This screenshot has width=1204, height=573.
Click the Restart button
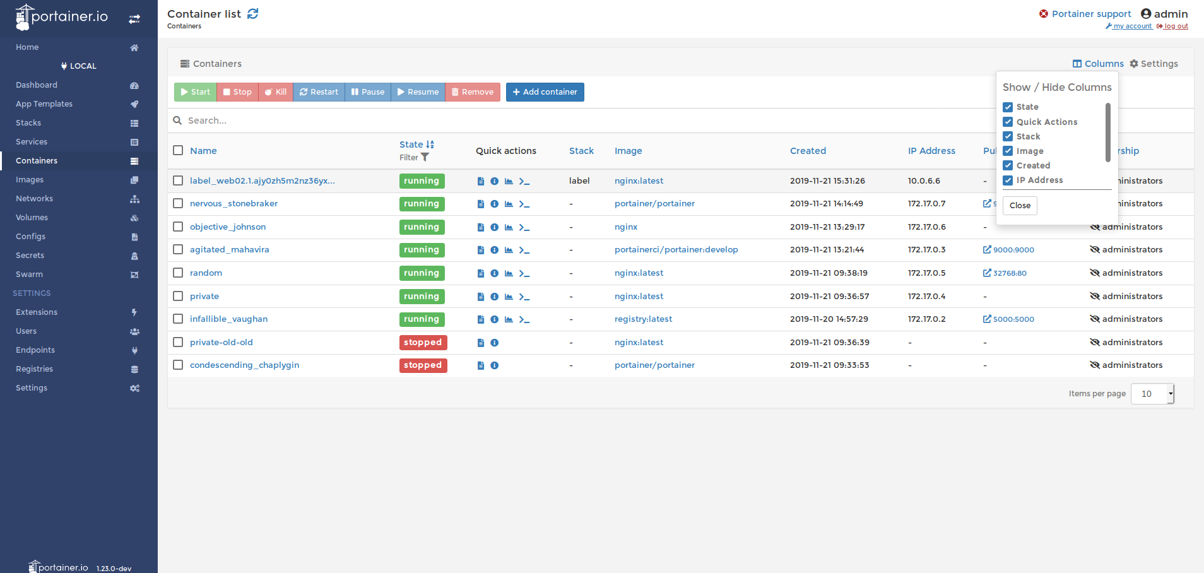tap(319, 92)
